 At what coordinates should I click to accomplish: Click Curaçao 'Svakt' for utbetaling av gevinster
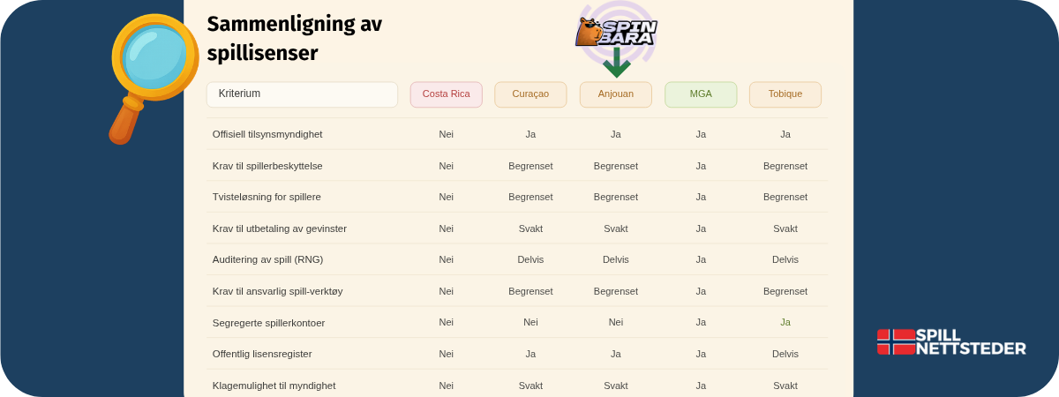530,228
